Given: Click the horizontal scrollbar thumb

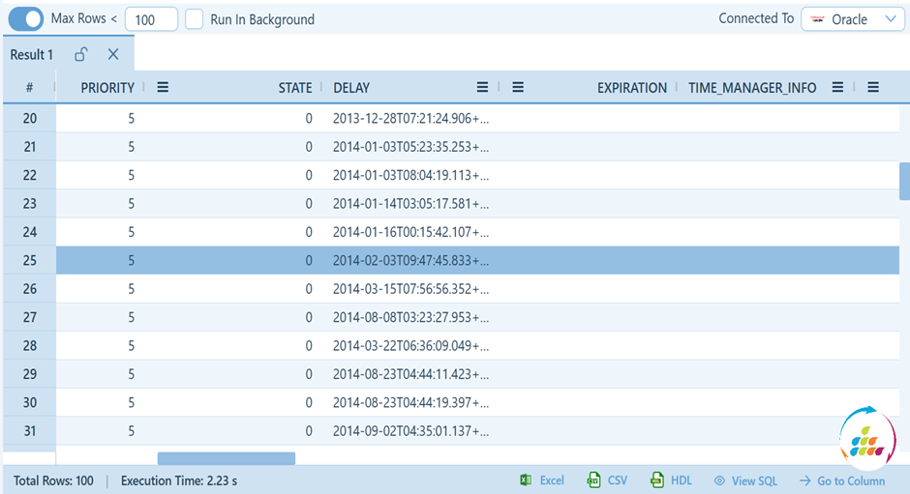Looking at the screenshot, I should (x=226, y=458).
